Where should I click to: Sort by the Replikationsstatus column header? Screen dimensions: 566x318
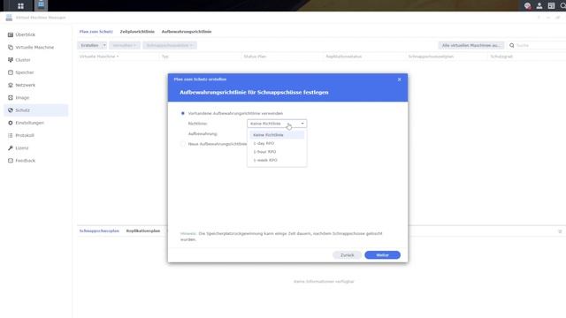click(344, 57)
